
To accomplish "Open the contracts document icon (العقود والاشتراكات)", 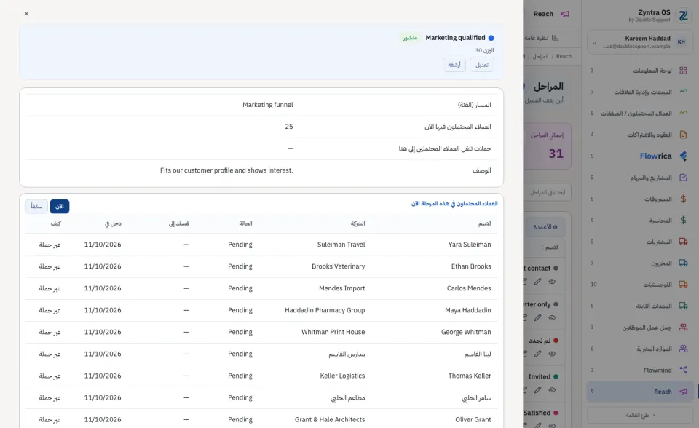I will pyautogui.click(x=683, y=134).
